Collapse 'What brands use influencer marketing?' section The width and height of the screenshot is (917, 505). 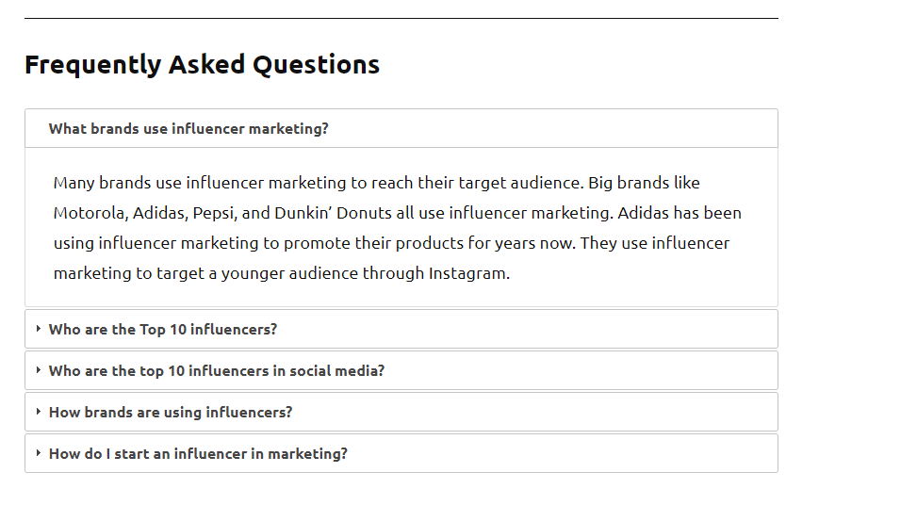click(x=188, y=129)
